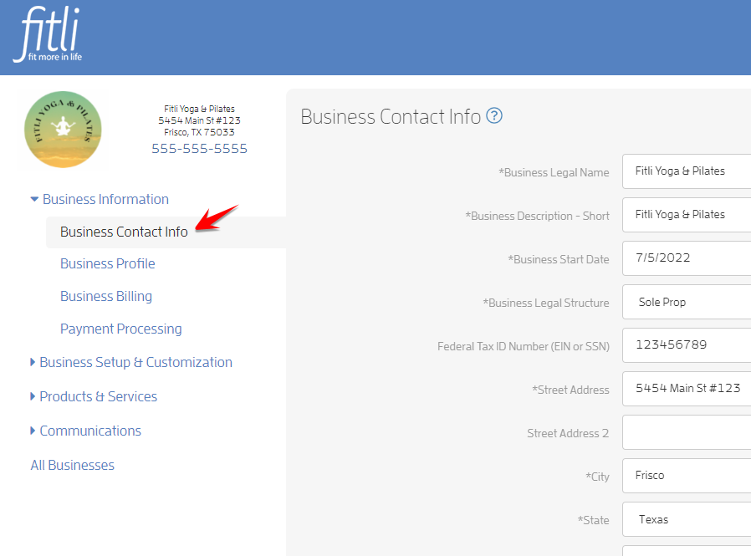
Task: Open the Business Information menu label
Action: (105, 199)
